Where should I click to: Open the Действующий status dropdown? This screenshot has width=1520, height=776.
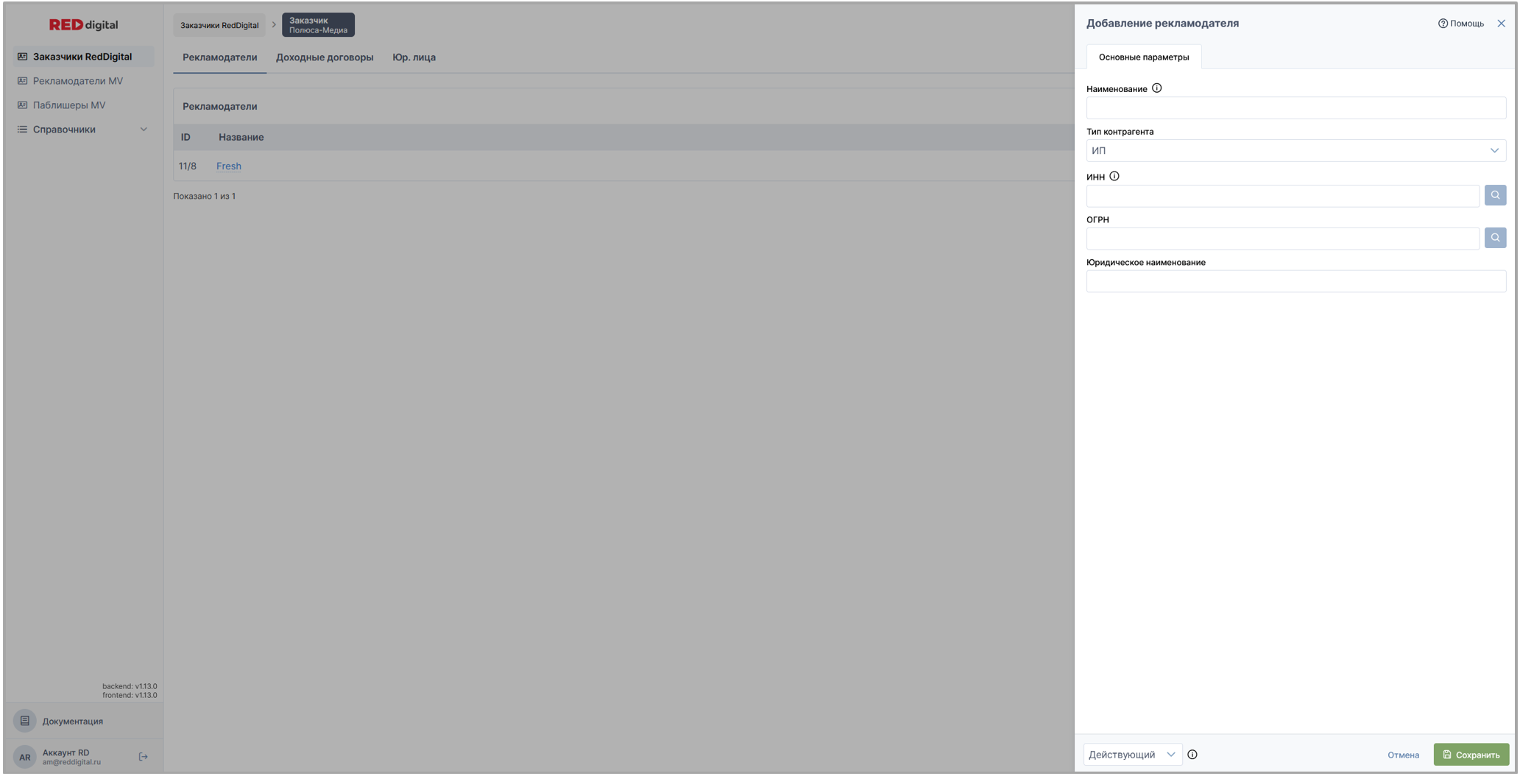coord(1131,755)
